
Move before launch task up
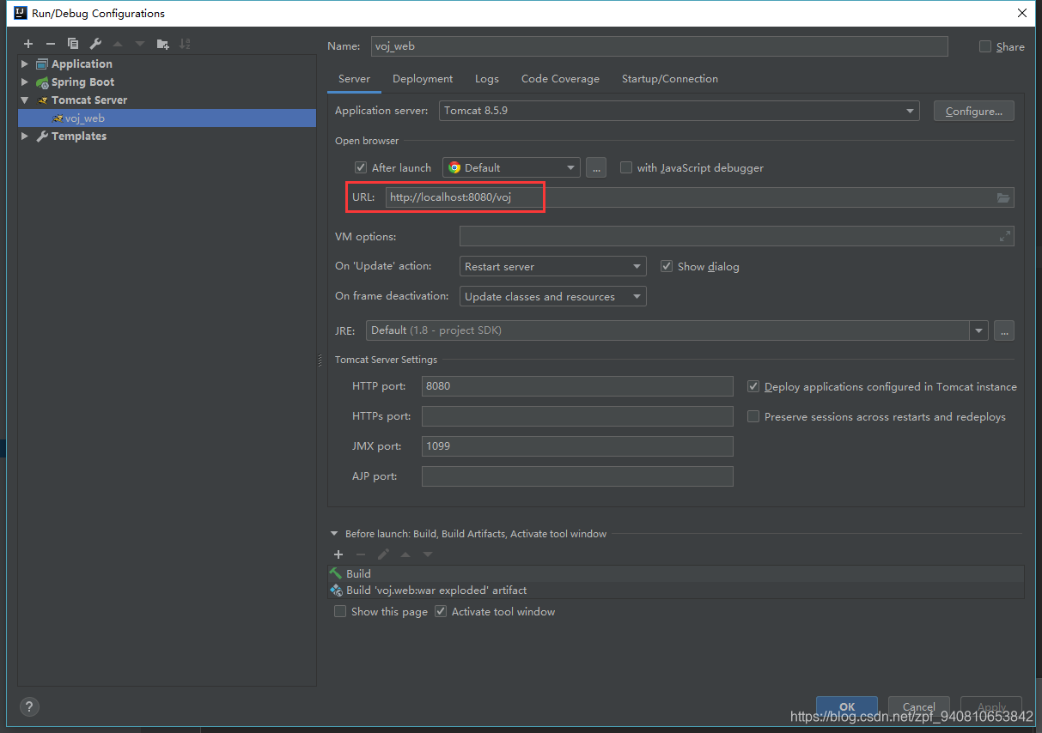pyautogui.click(x=405, y=554)
